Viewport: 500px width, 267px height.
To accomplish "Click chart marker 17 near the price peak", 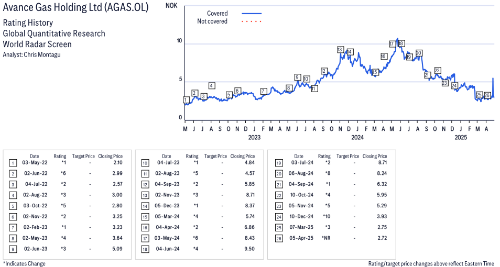I will tap(392, 43).
